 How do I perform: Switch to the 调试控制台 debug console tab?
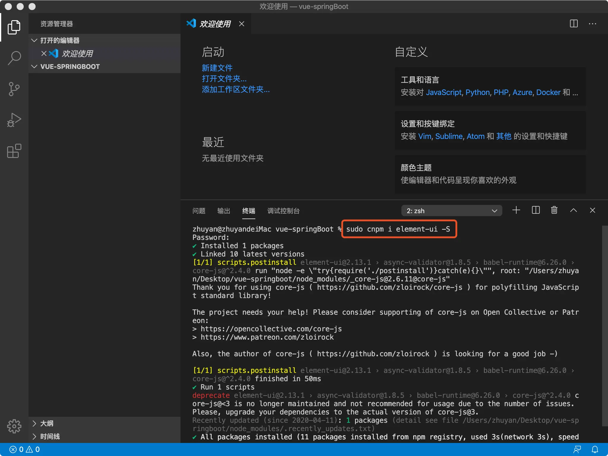[283, 211]
